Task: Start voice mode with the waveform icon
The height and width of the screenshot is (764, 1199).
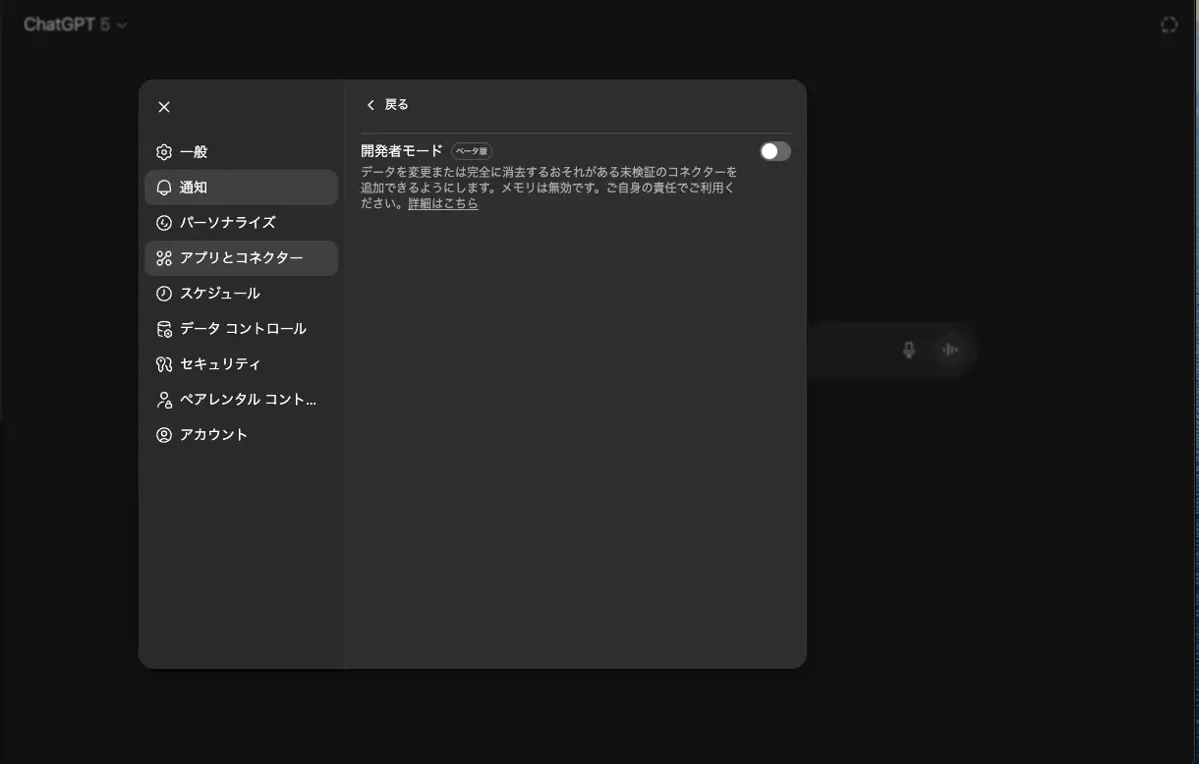Action: [x=949, y=350]
